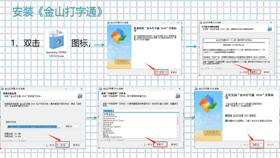Image resolution: width=280 pixels, height=158 pixels.
Task: Select Maintenance in the folder list
Action: [109, 133]
